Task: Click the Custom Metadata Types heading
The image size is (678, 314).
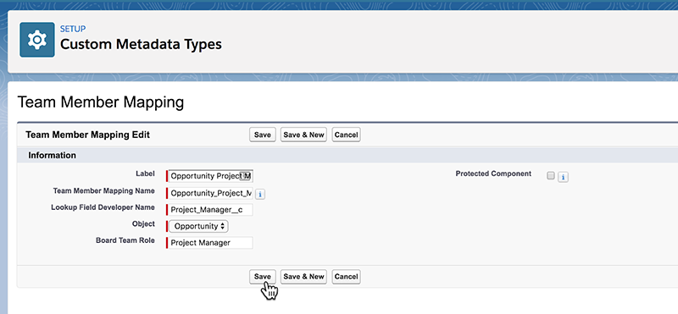Action: [x=141, y=44]
